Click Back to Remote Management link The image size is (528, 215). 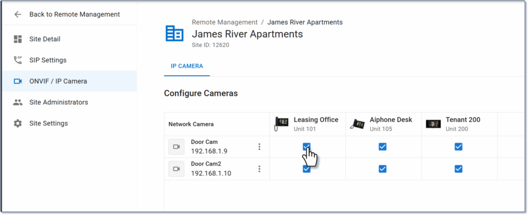(x=74, y=14)
